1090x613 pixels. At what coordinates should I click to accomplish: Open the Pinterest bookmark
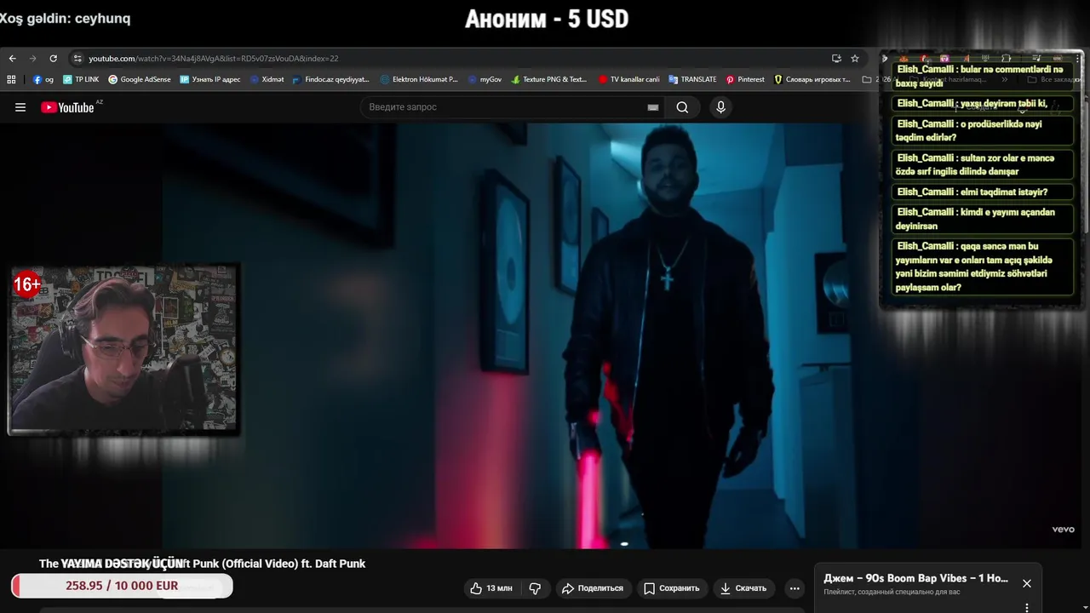pos(745,79)
